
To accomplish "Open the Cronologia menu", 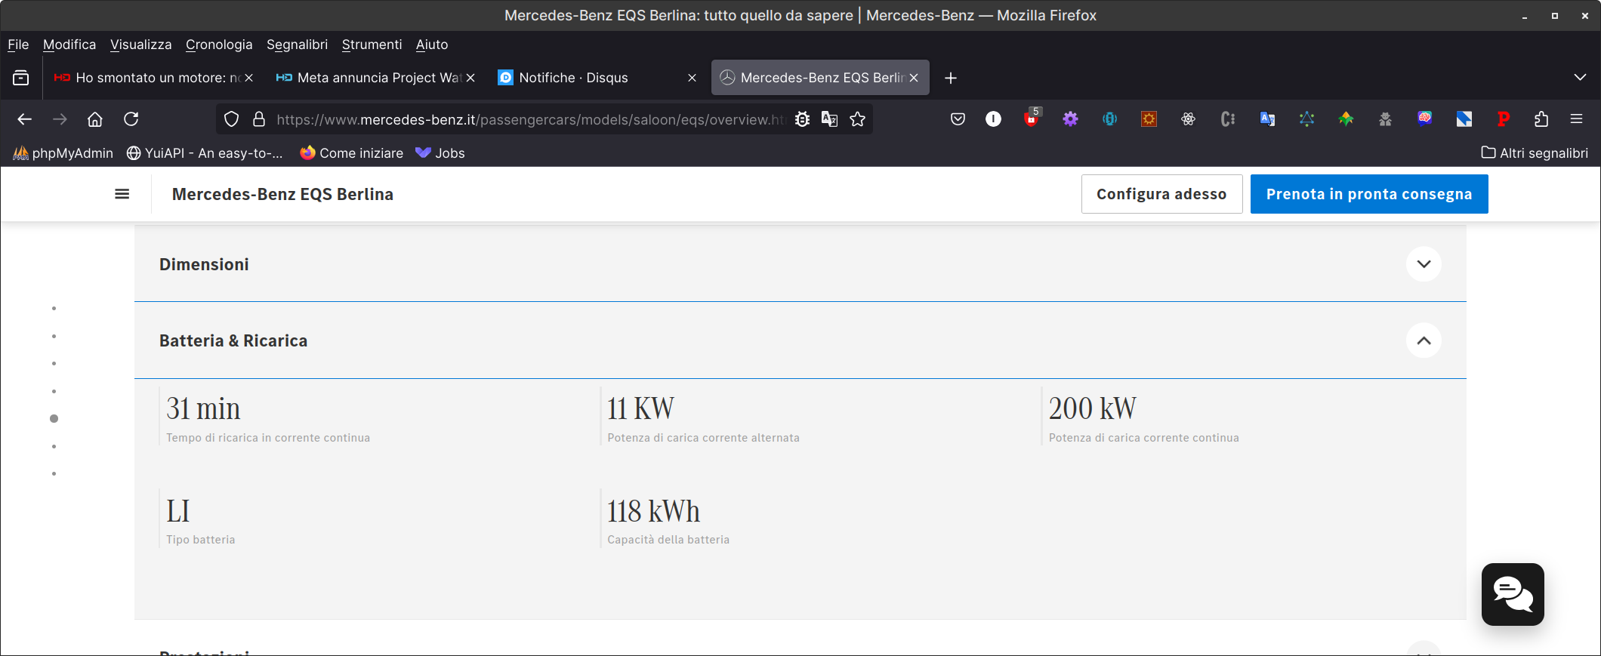I will 219,45.
